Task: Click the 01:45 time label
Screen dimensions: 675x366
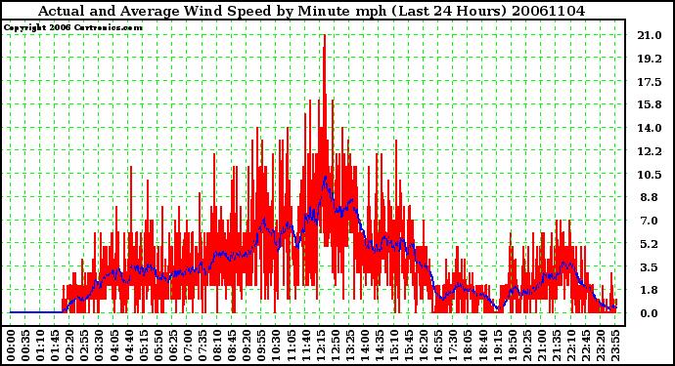Action: tap(55, 346)
